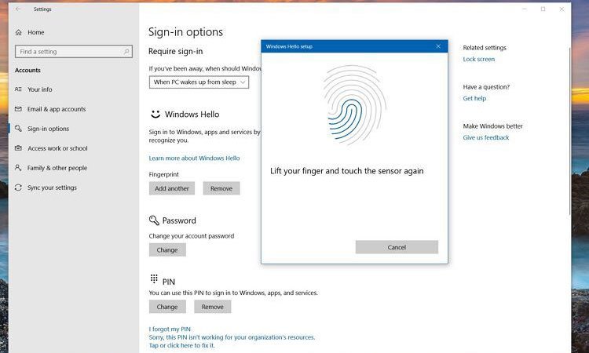Open the 'When PC wakes up from sleep' dropdown
Viewport: 589px width, 353px height.
click(199, 82)
